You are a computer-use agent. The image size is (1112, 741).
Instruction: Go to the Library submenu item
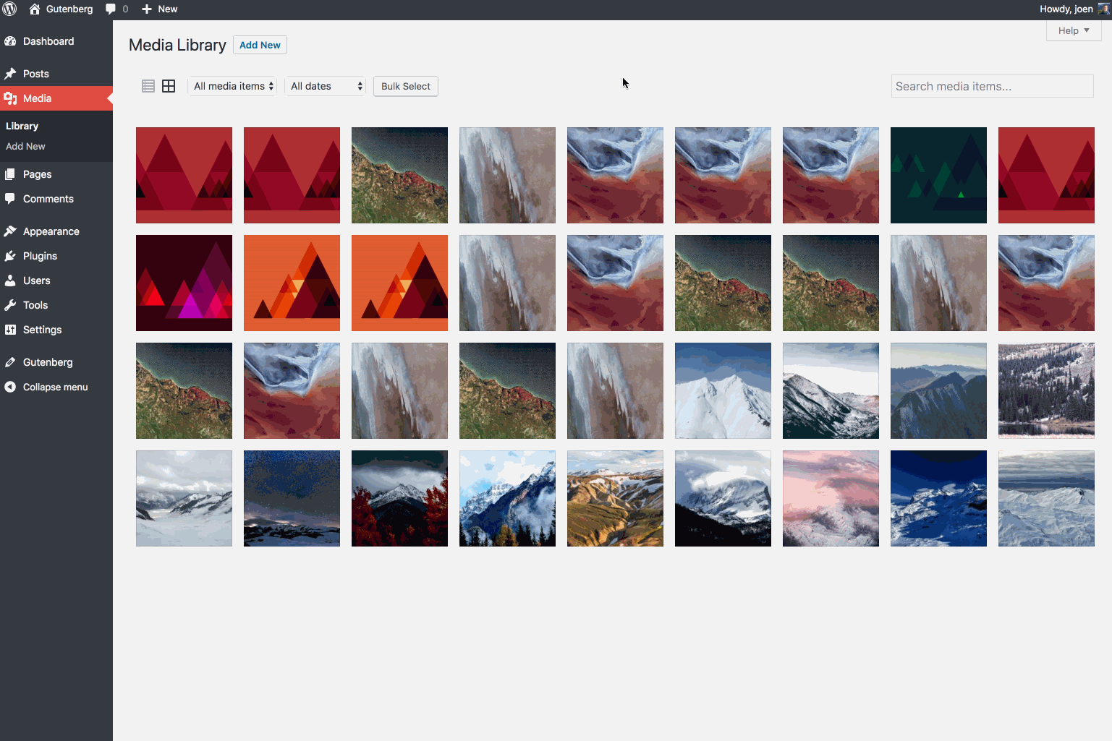tap(22, 125)
